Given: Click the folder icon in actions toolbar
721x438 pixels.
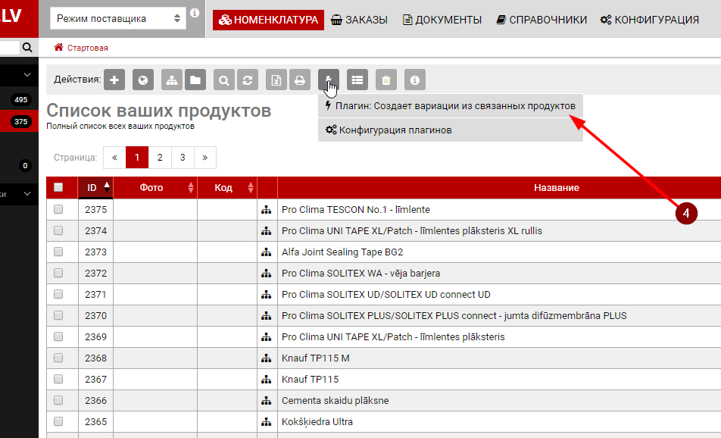Looking at the screenshot, I should click(195, 80).
